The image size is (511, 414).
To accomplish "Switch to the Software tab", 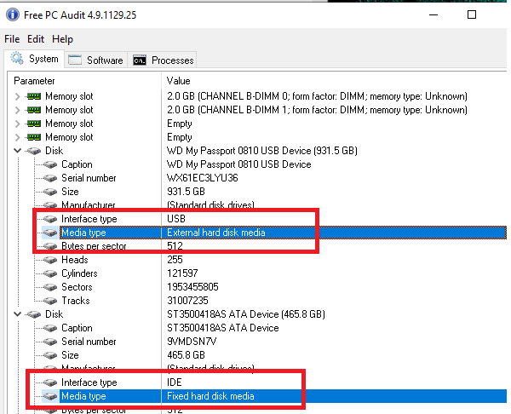I will click(x=95, y=60).
